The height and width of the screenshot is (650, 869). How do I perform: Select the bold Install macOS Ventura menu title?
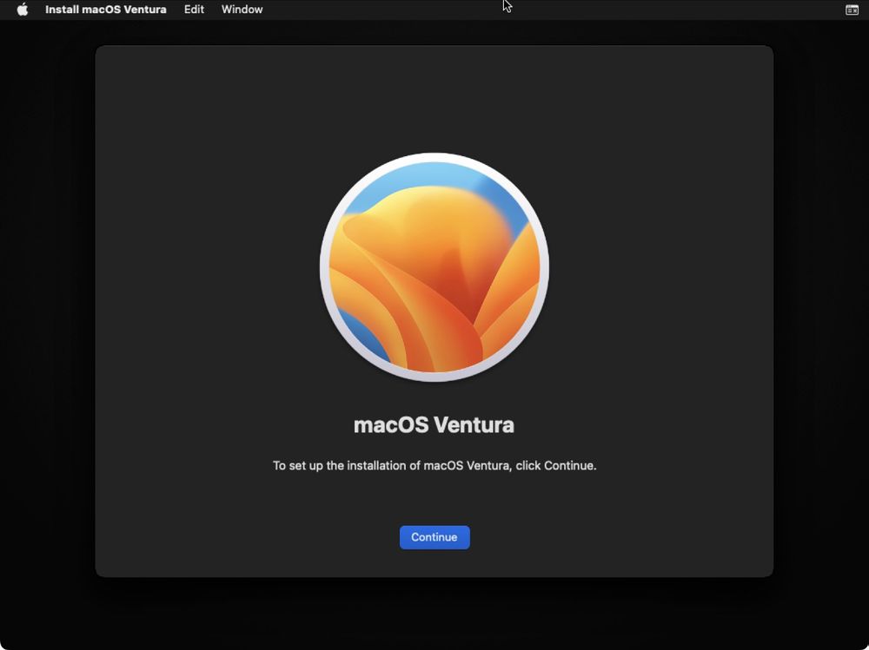point(106,10)
